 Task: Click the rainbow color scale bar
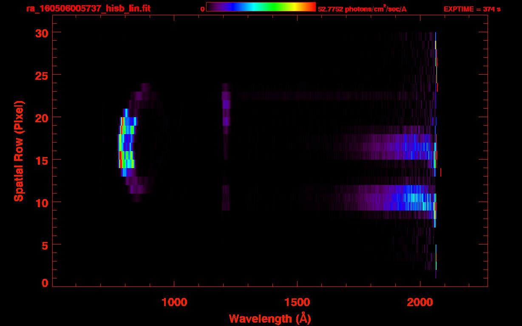coord(261,7)
